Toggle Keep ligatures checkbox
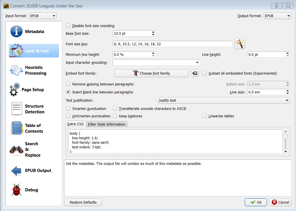The width and height of the screenshot is (296, 211). coord(115,116)
